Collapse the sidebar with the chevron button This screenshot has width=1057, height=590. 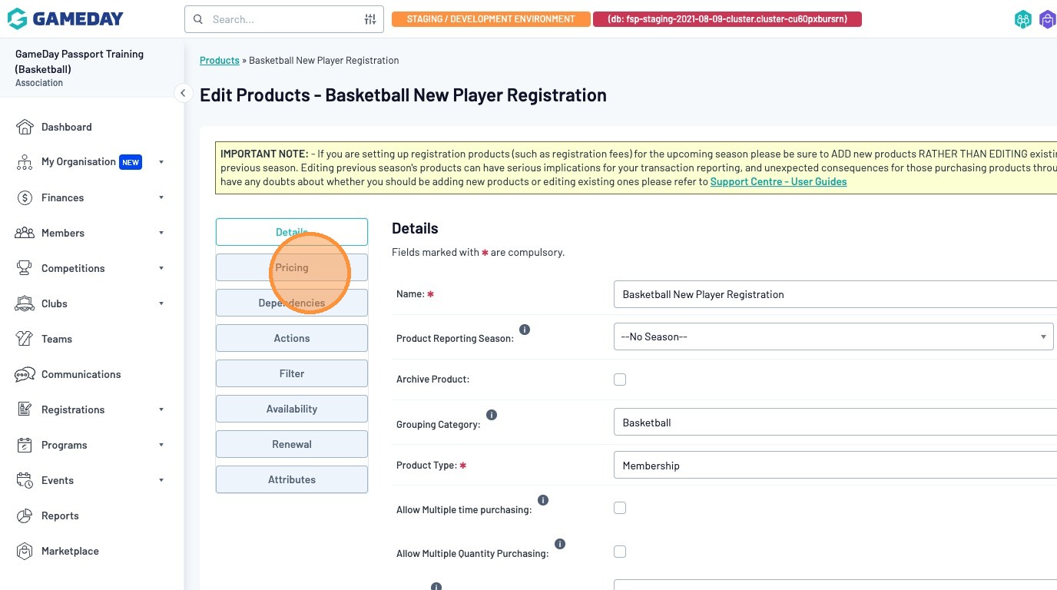coord(183,93)
